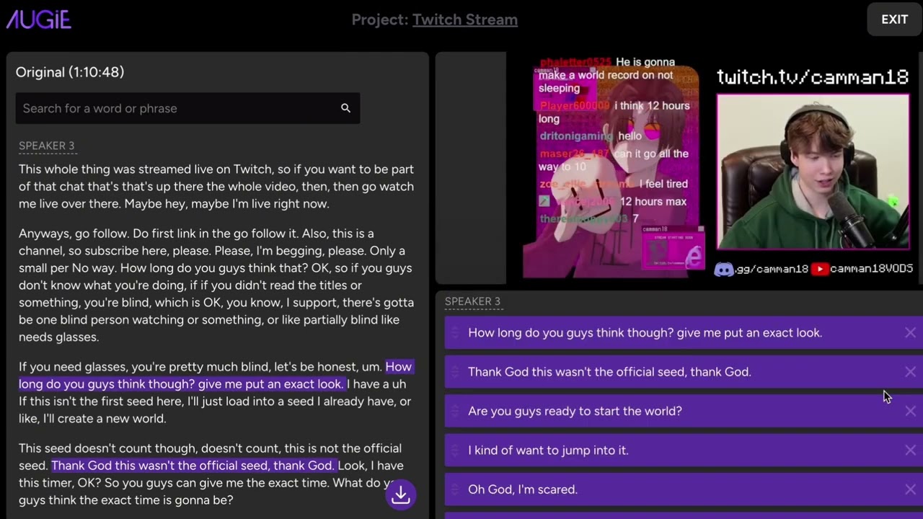The height and width of the screenshot is (519, 923).
Task: Click the twitch.tv/camman18 text in the video
Action: pos(813,77)
